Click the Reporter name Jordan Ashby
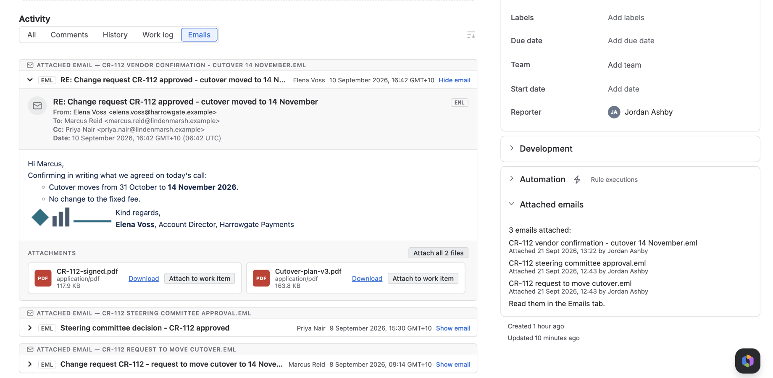Screen dimensions: 773x378 coord(649,112)
